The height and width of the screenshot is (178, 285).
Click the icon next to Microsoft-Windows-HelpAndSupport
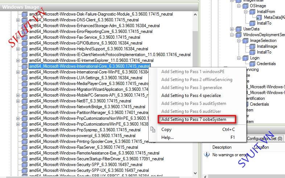pos(25,49)
